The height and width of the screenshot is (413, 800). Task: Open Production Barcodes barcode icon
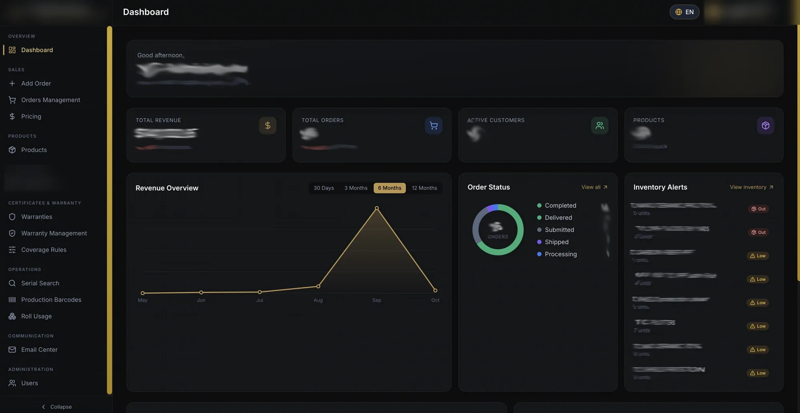pyautogui.click(x=12, y=300)
